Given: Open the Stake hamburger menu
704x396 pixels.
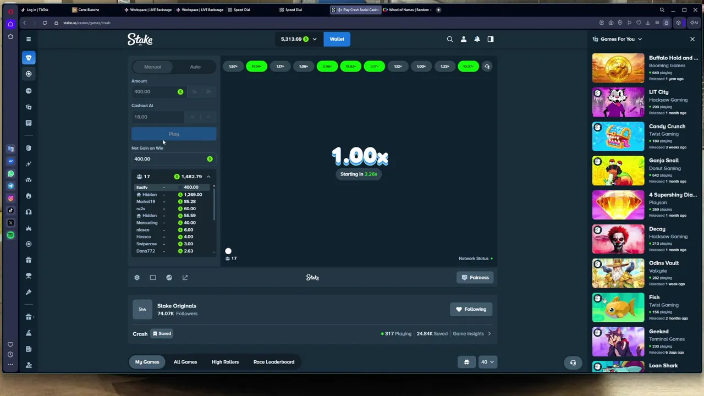Looking at the screenshot, I should click(x=29, y=39).
